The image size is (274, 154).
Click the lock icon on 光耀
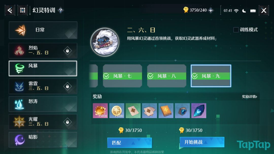coord(67,122)
